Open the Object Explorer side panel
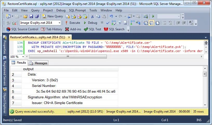The image size is (212, 125). pyautogui.click(x=5, y=100)
